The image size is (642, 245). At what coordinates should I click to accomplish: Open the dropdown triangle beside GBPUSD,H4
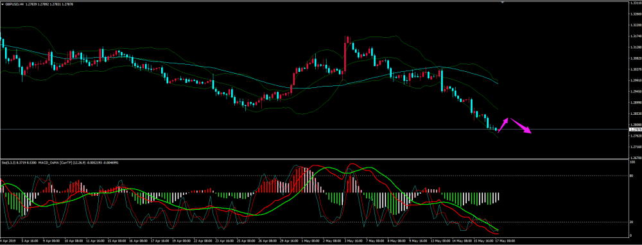pos(2,4)
